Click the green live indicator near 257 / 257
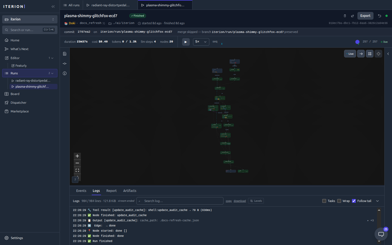Viewport: 392px width, 245px height. coord(384,42)
